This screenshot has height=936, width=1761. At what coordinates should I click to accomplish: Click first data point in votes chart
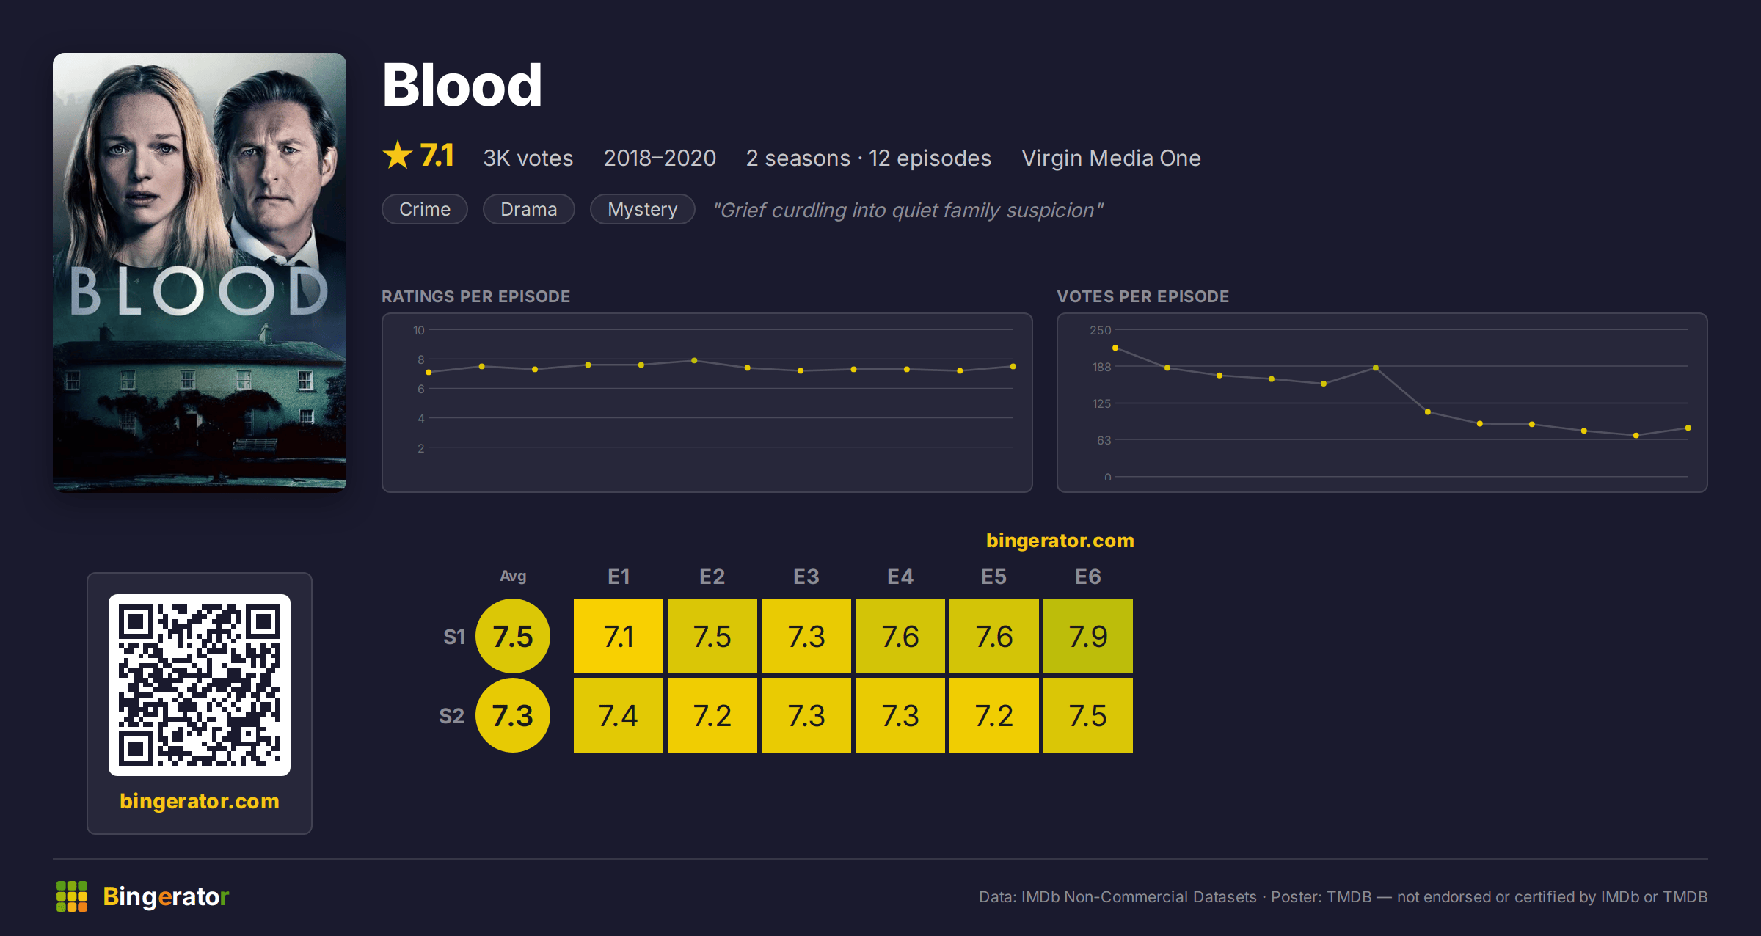[1115, 348]
